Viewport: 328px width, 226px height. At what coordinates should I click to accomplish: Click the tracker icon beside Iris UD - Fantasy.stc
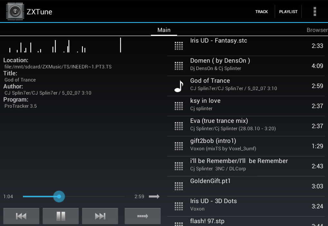(x=178, y=46)
